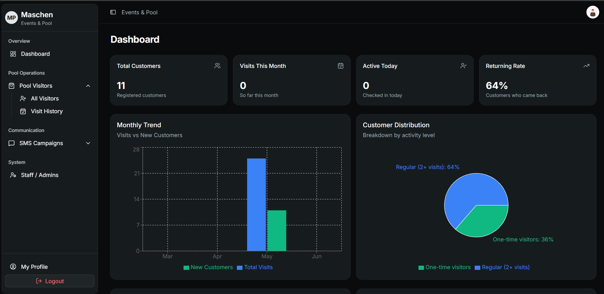Image resolution: width=604 pixels, height=294 pixels.
Task: Click the 'Registered customers' caption
Action: coord(141,95)
